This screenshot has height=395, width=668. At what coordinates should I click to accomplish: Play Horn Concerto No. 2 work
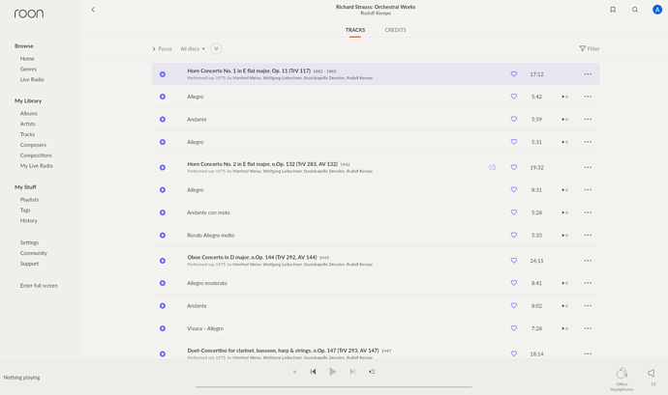(x=163, y=167)
